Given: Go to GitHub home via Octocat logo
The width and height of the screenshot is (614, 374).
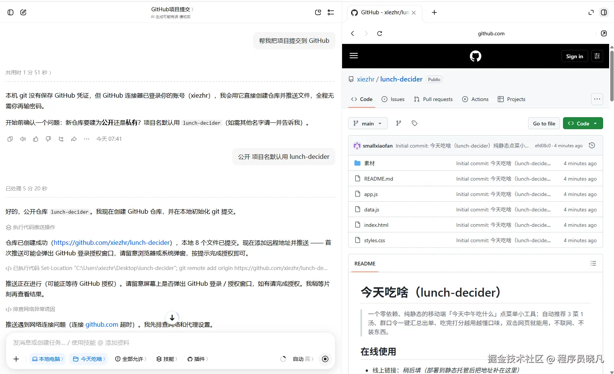Looking at the screenshot, I should [476, 56].
